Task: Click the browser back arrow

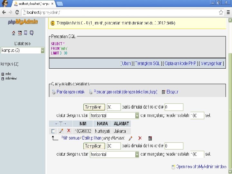Action: click(4, 12)
